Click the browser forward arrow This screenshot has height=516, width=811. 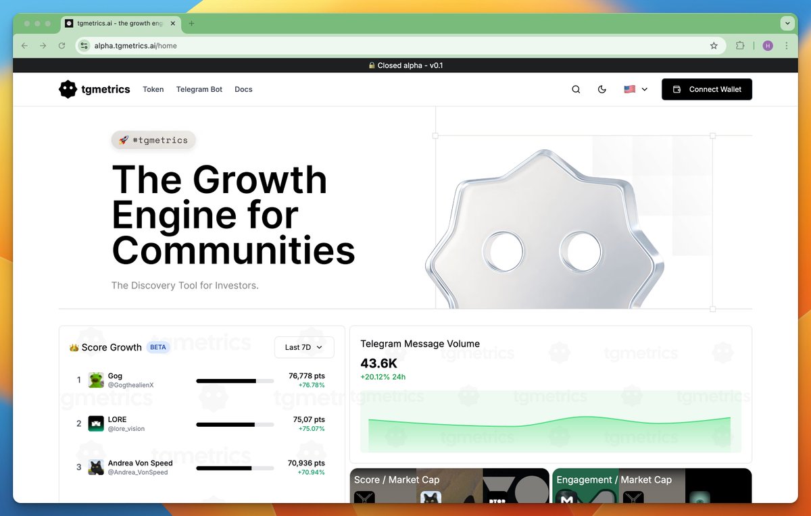tap(43, 46)
